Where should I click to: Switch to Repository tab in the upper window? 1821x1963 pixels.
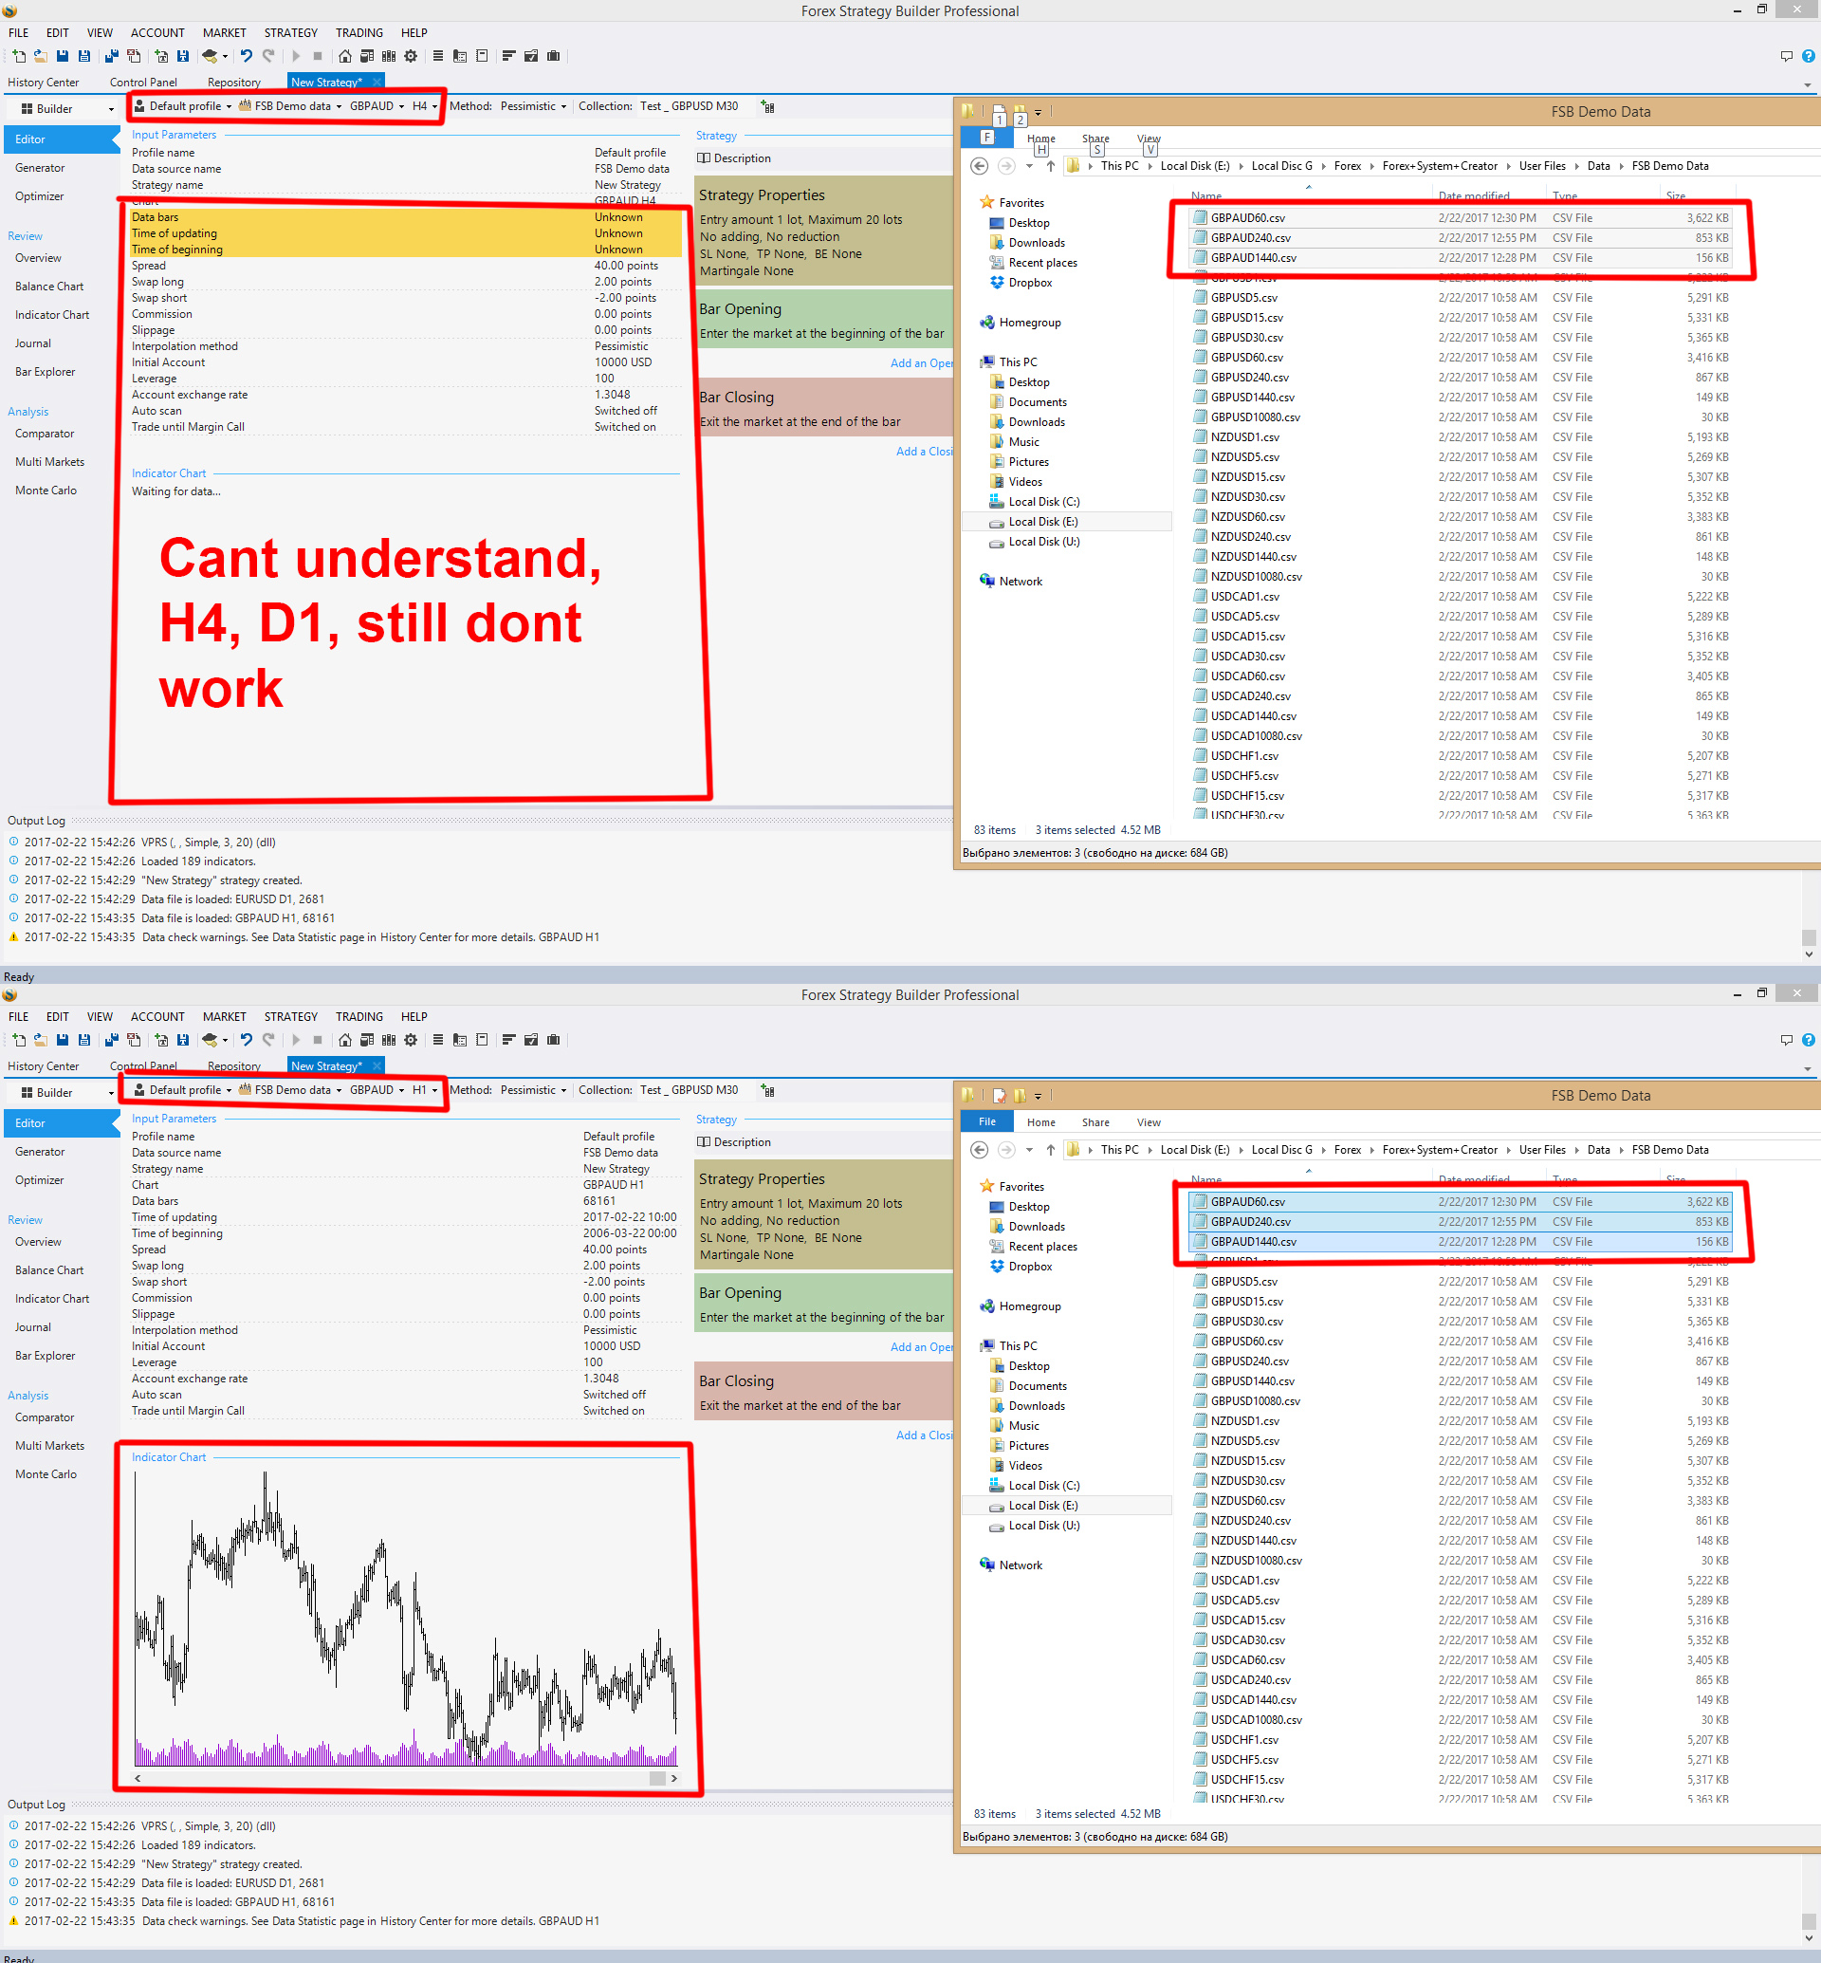coord(234,83)
